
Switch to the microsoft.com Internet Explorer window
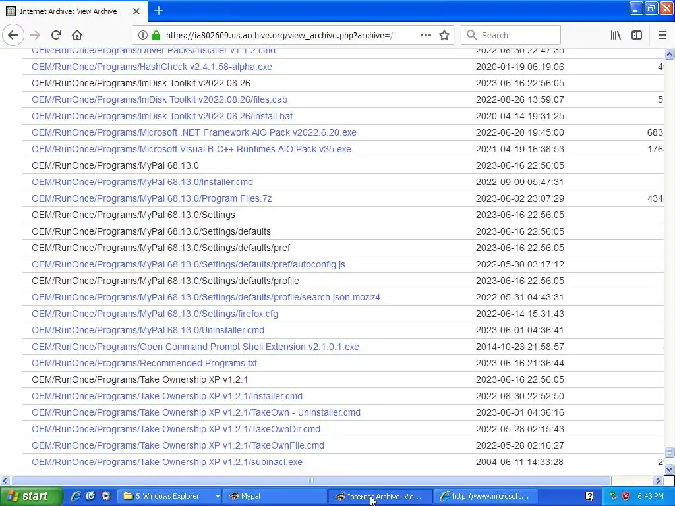(x=484, y=496)
